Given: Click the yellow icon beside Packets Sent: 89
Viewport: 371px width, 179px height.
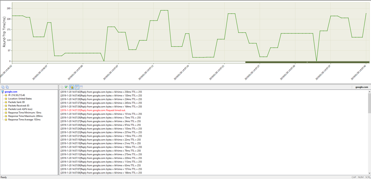Looking at the screenshot, I should pyautogui.click(x=6, y=102).
